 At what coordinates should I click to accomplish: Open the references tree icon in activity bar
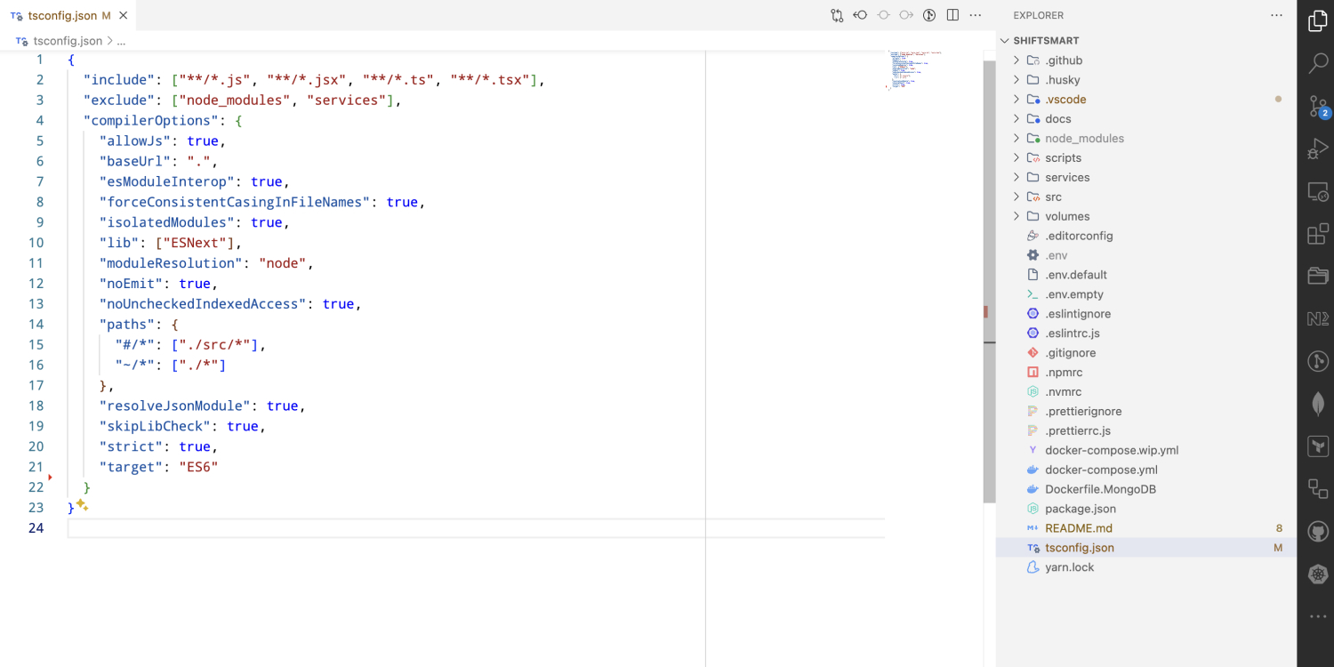point(1317,488)
